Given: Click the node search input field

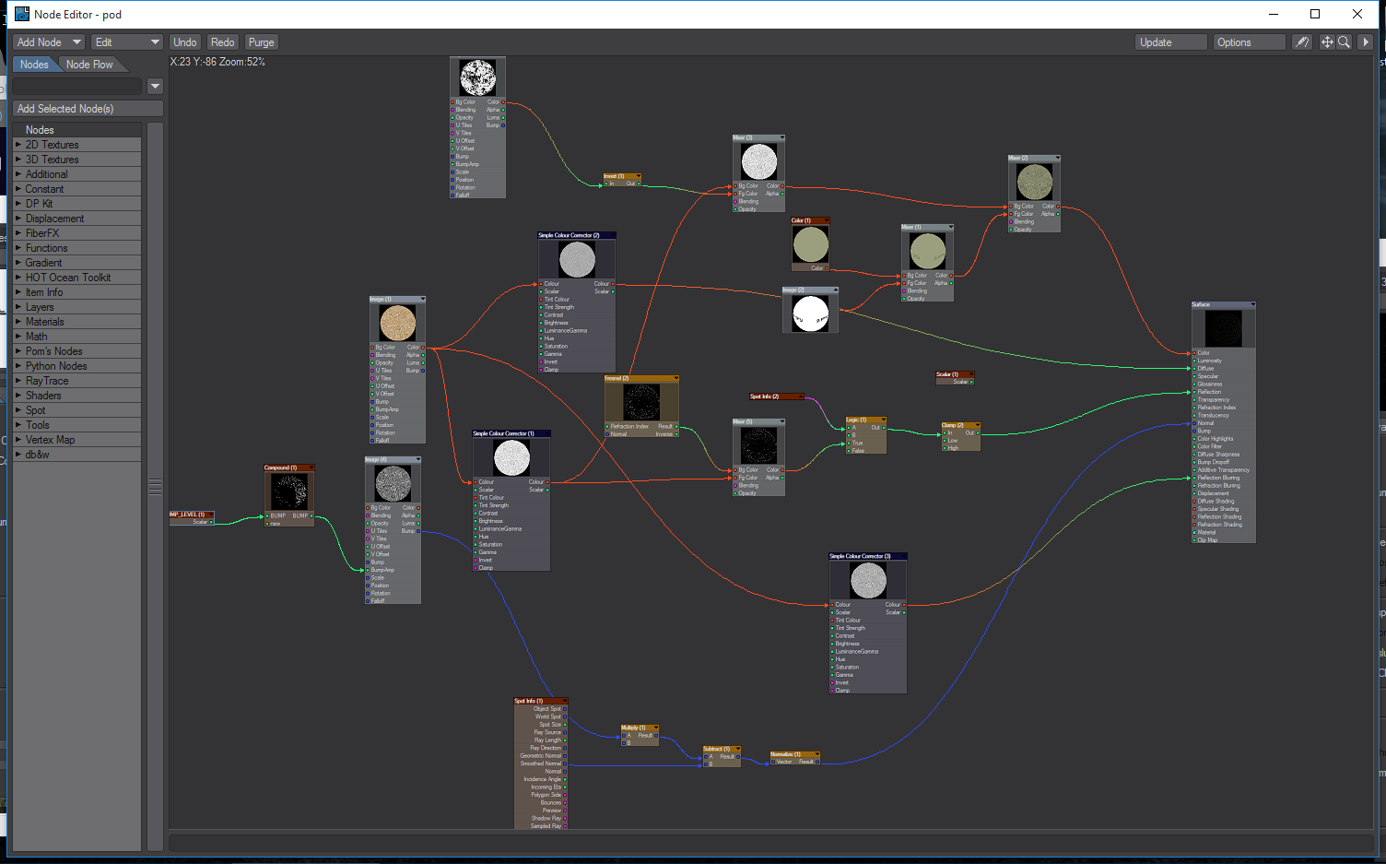Looking at the screenshot, I should (77, 87).
